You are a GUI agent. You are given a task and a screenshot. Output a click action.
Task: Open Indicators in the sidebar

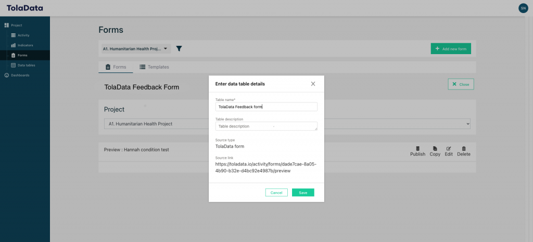[22, 45]
